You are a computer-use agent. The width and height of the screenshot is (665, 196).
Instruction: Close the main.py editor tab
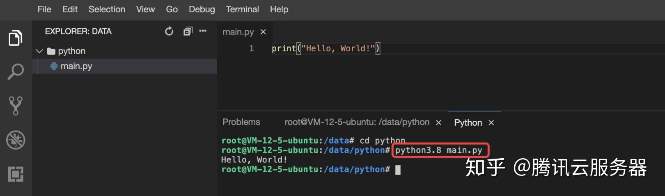(x=263, y=32)
